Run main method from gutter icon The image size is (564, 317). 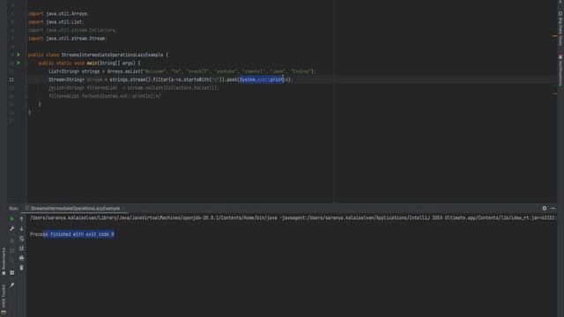[19, 63]
